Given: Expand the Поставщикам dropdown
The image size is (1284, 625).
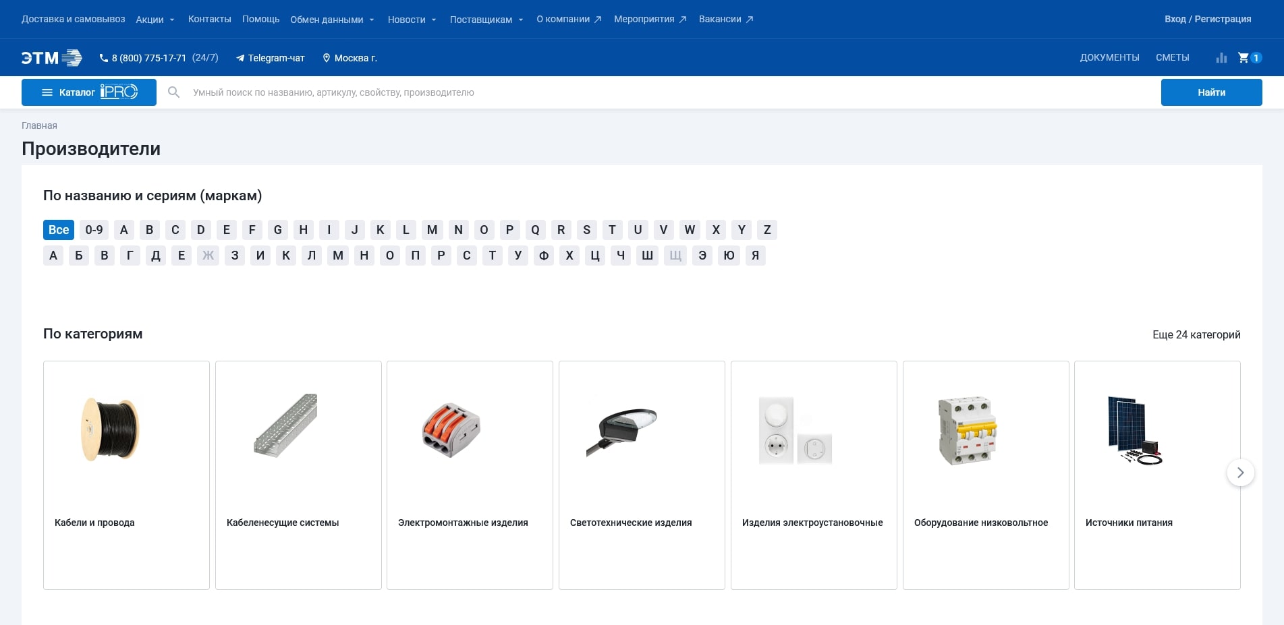Looking at the screenshot, I should [486, 20].
